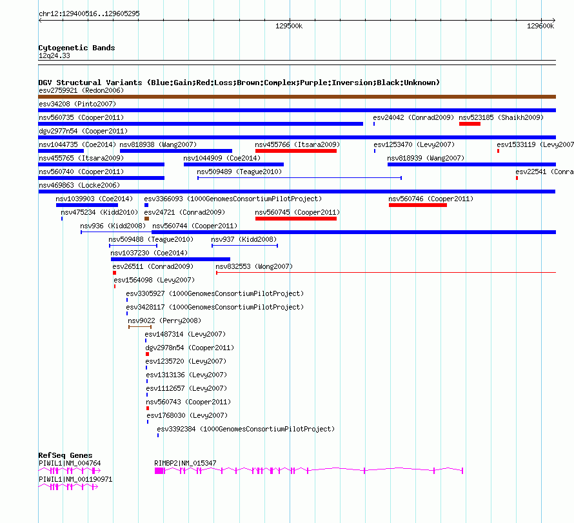Select esv1235720 (Levy2007) label
The image size is (574, 523).
click(x=186, y=361)
